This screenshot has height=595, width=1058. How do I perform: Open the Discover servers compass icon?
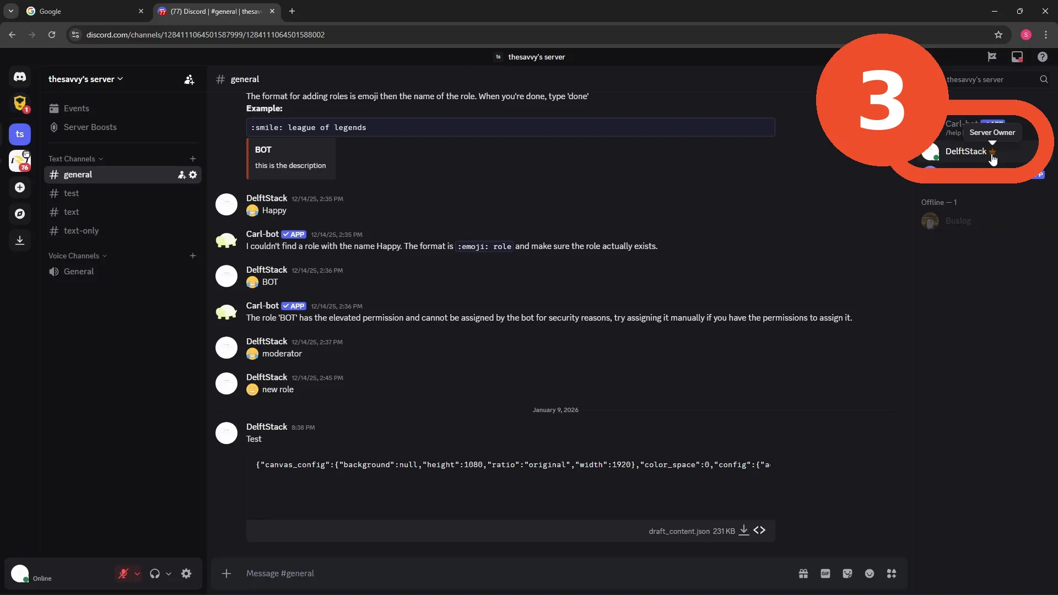[x=20, y=214]
